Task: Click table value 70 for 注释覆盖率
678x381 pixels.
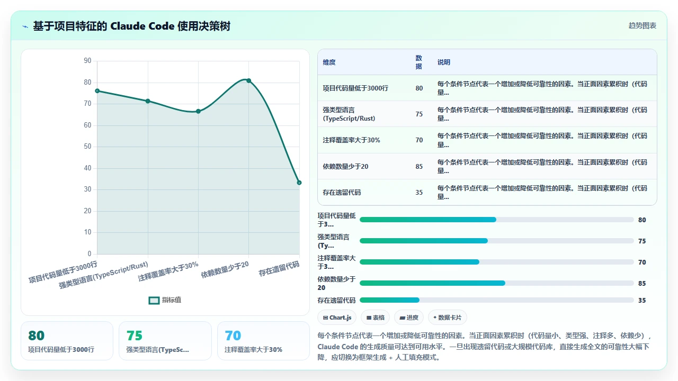Action: [419, 140]
